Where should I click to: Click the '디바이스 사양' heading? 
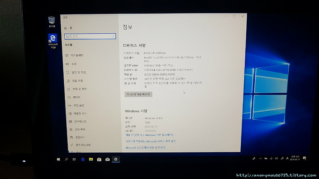click(x=134, y=45)
